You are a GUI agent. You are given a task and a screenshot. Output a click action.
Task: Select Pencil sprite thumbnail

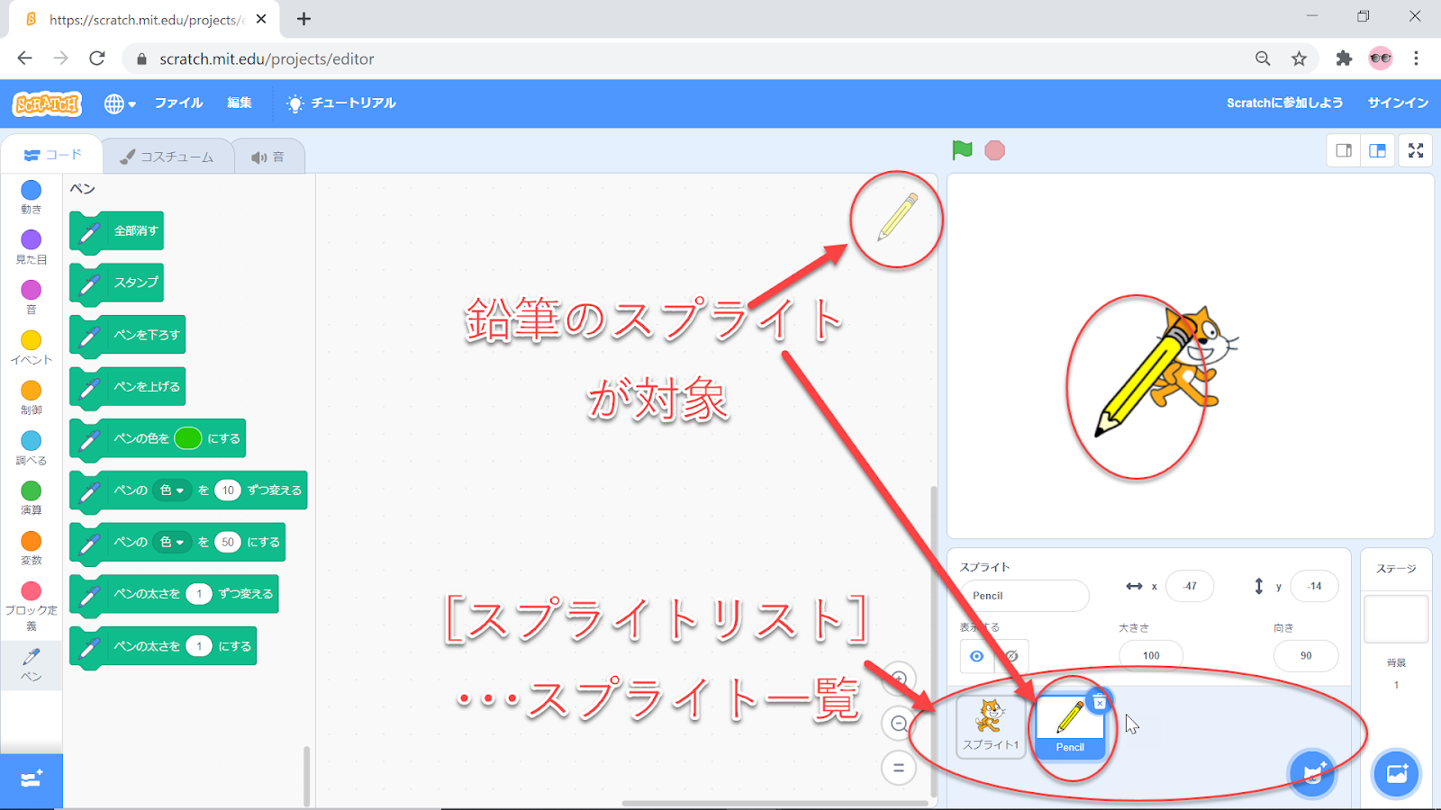[1070, 726]
